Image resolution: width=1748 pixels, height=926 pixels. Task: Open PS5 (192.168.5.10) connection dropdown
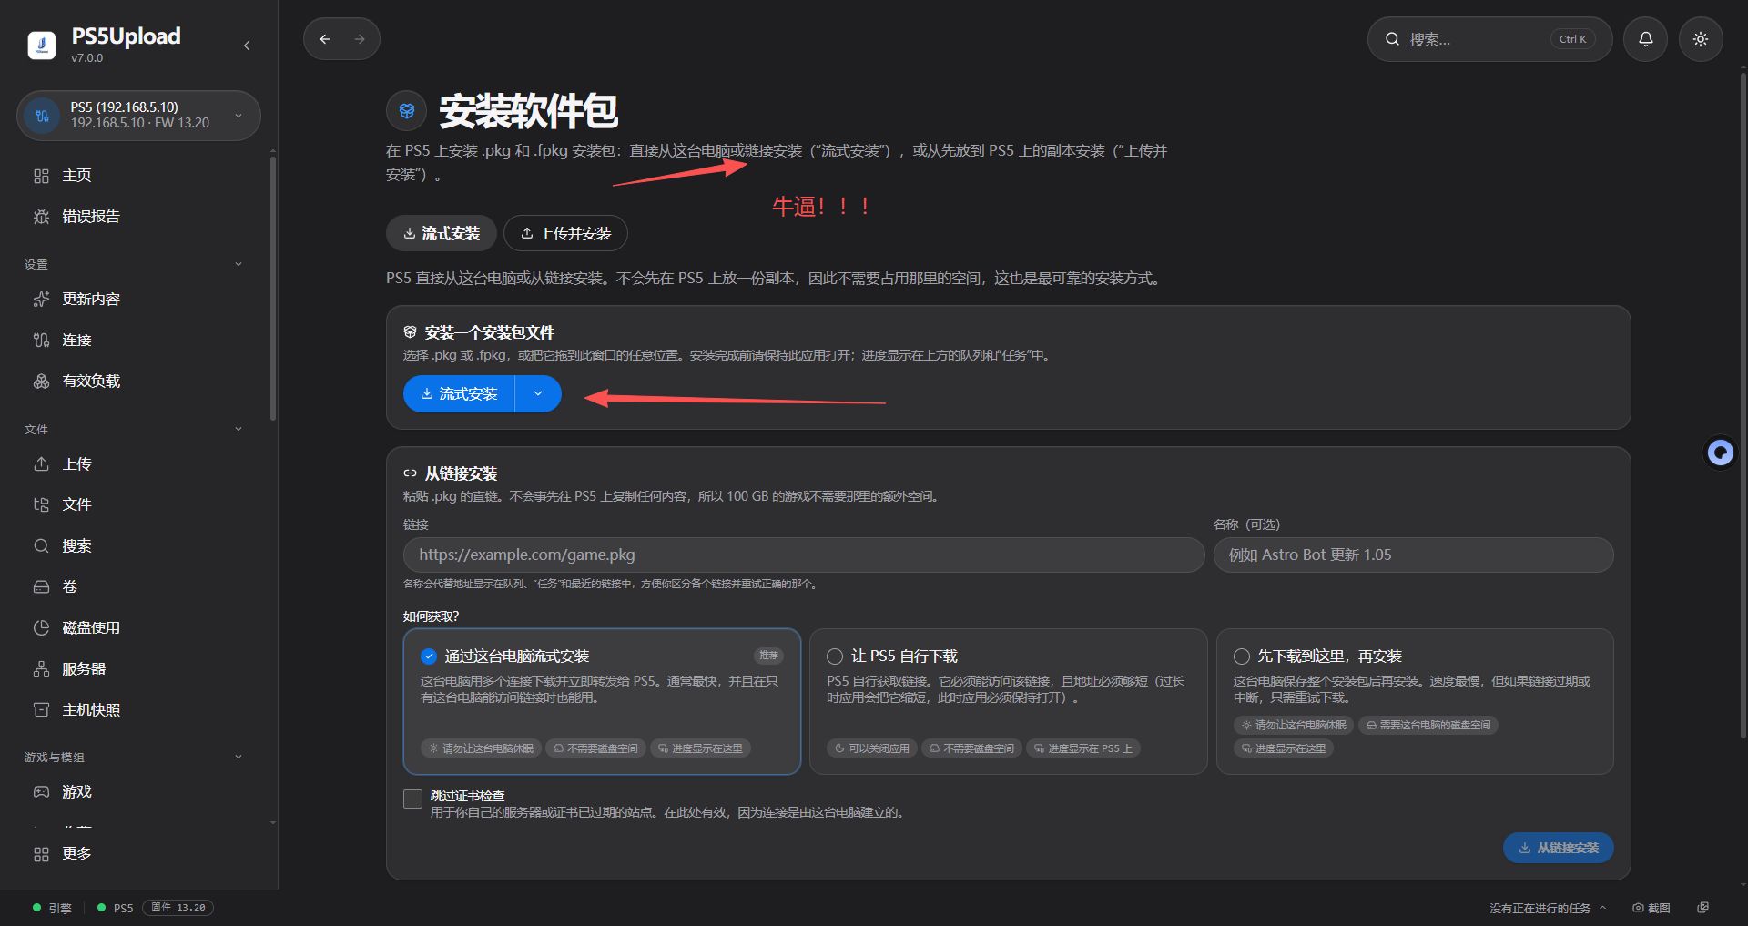click(138, 116)
